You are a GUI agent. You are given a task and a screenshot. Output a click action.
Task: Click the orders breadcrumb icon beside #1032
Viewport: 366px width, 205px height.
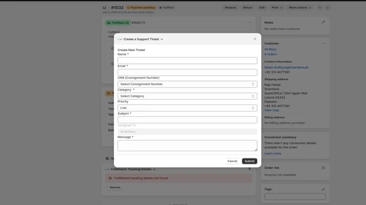pos(104,8)
